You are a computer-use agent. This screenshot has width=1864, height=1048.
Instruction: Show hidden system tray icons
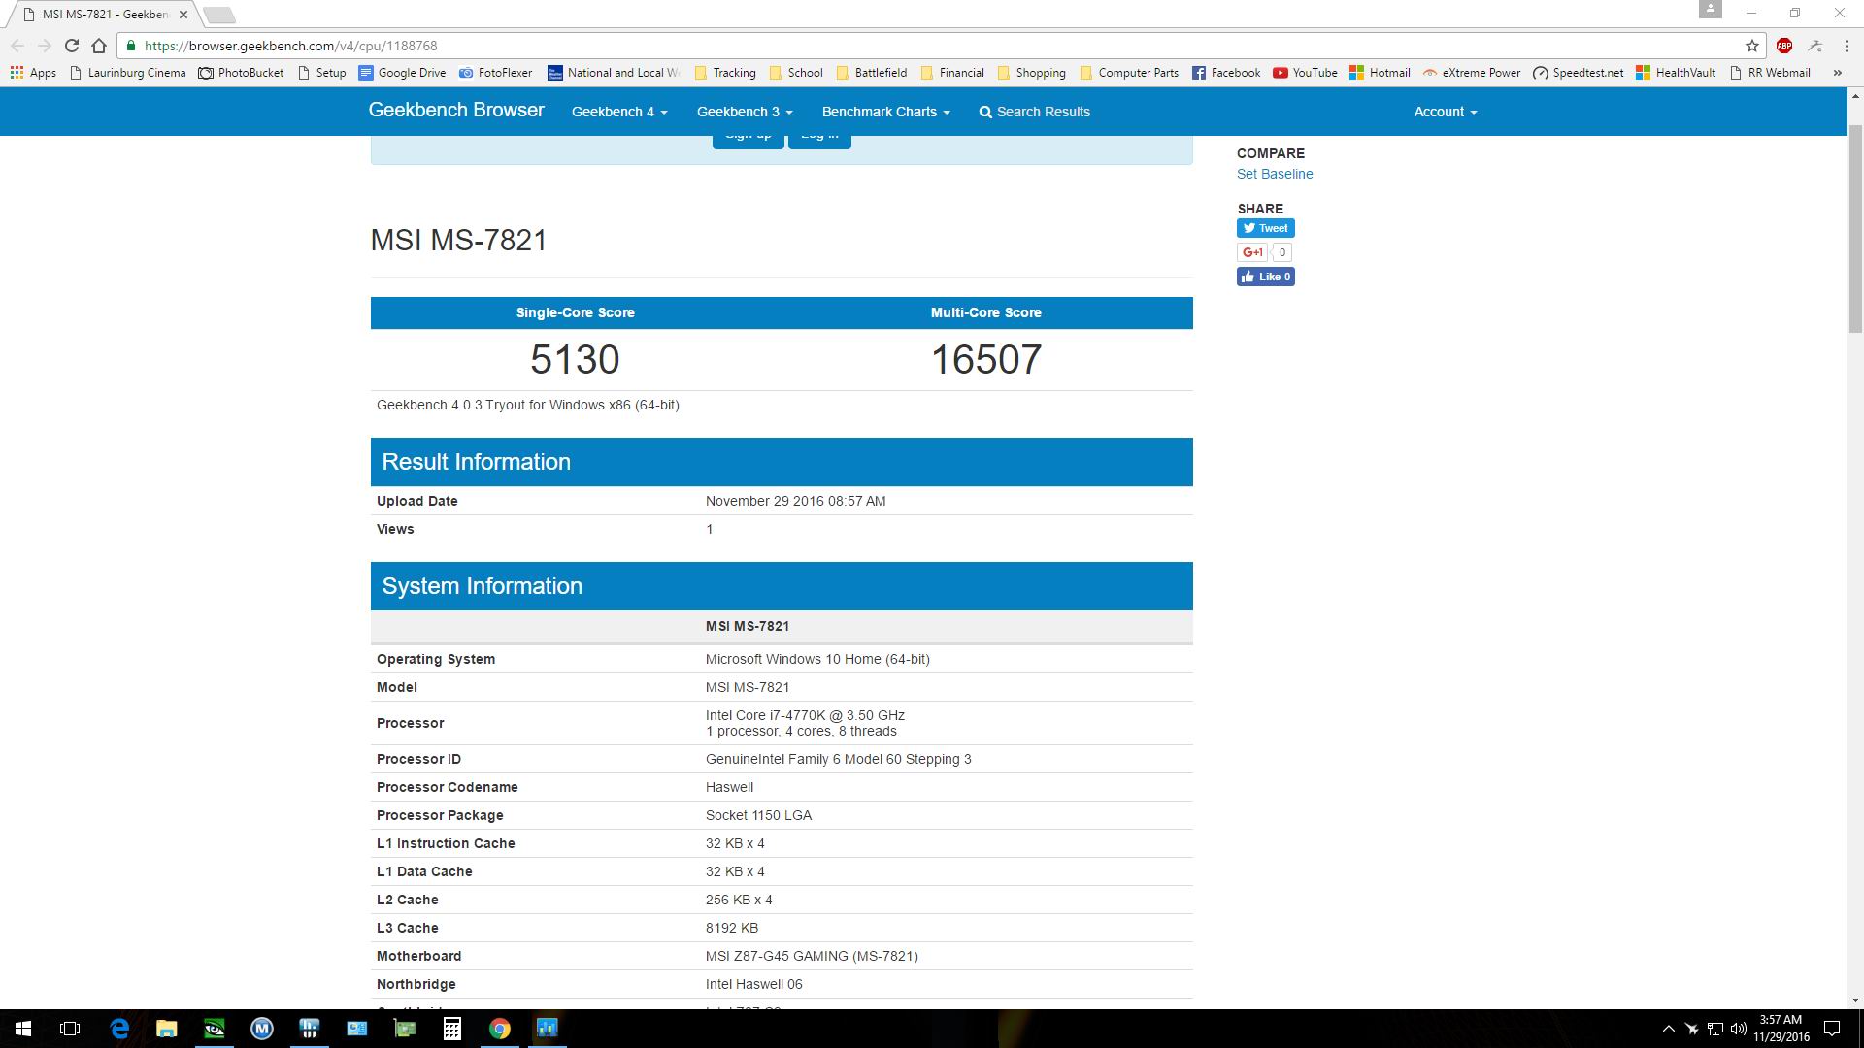pyautogui.click(x=1668, y=1029)
